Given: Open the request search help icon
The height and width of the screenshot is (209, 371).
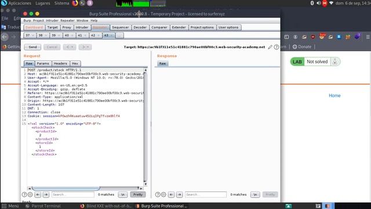Looking at the screenshot, I should pyautogui.click(x=24, y=194).
